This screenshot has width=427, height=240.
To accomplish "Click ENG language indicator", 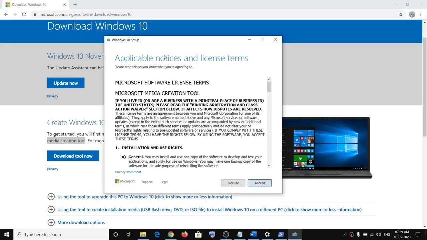I will click(387, 234).
